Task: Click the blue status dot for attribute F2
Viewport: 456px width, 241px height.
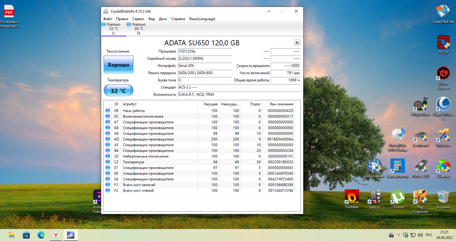Action: click(108, 190)
